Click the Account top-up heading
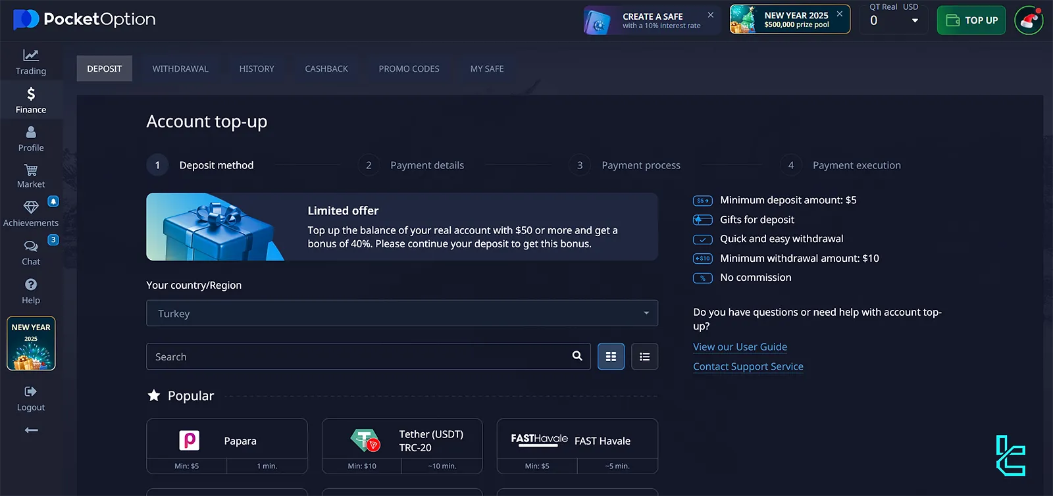This screenshot has height=496, width=1053. pyautogui.click(x=207, y=122)
